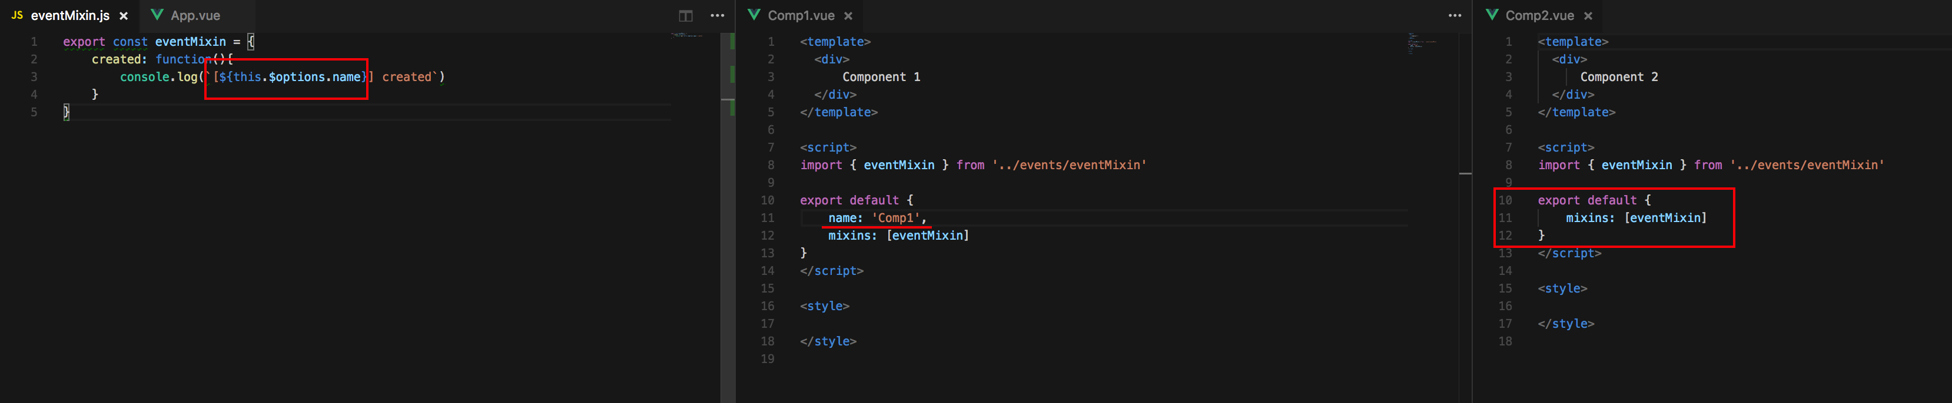Image resolution: width=1952 pixels, height=403 pixels.
Task: Click the Vue icon on Comp1.vue tab
Action: click(754, 14)
